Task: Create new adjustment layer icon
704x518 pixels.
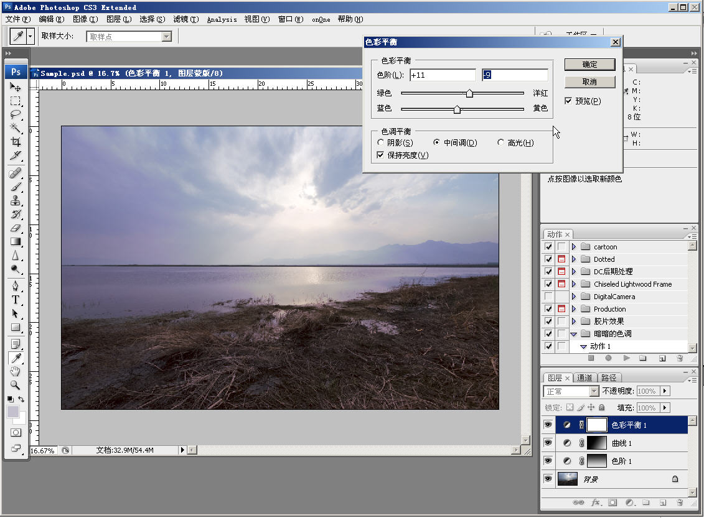Action: [x=629, y=502]
